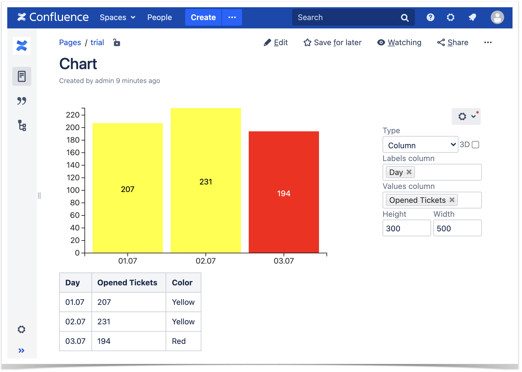The height and width of the screenshot is (372, 522).
Task: Click inside the chart Width field
Action: pyautogui.click(x=457, y=228)
